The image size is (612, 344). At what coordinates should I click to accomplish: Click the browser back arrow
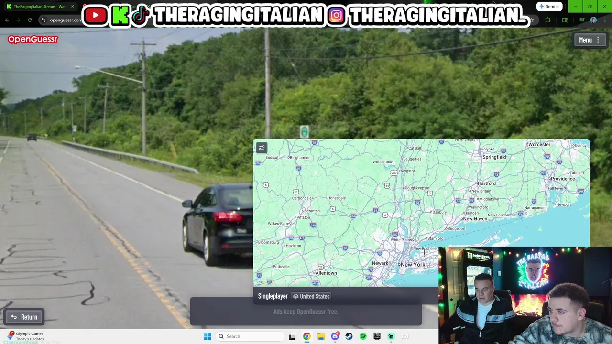click(x=7, y=20)
